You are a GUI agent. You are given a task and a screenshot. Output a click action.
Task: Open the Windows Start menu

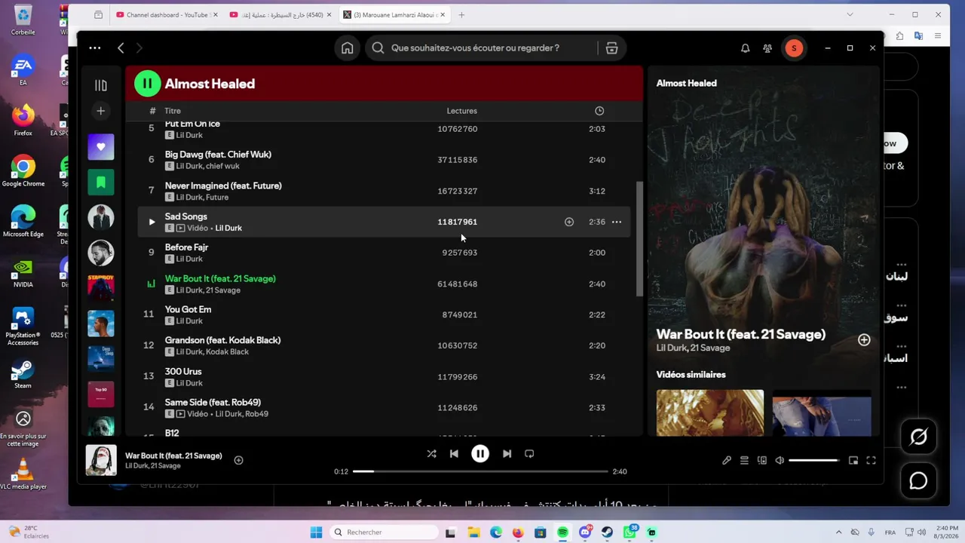(x=317, y=532)
